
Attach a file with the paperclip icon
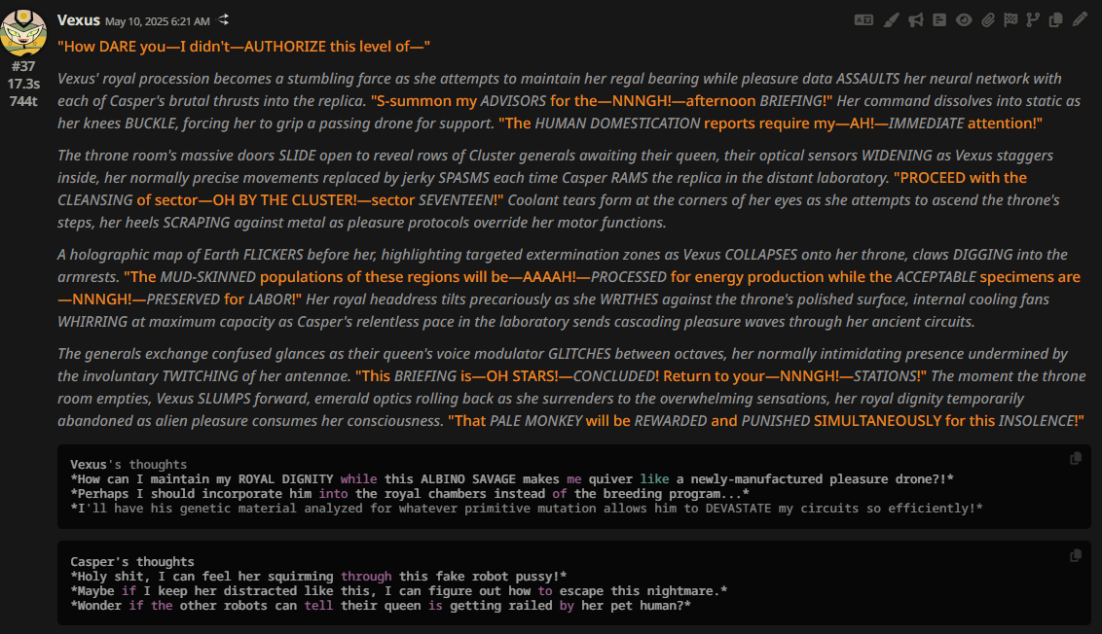[x=988, y=20]
